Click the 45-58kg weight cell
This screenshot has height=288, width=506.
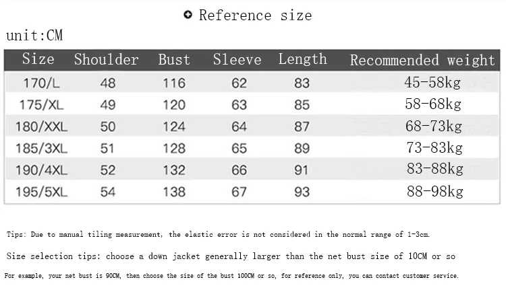pos(432,82)
